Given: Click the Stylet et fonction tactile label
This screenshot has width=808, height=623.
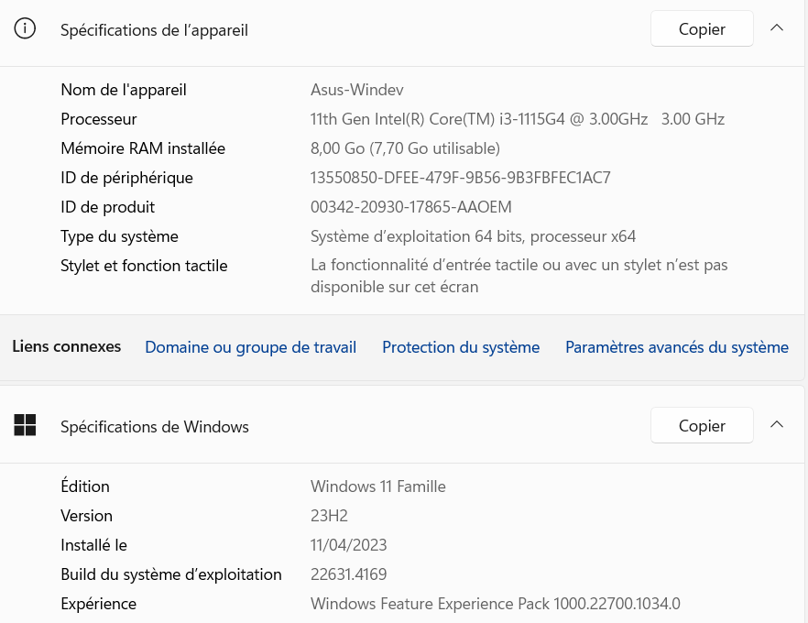Looking at the screenshot, I should pos(144,266).
